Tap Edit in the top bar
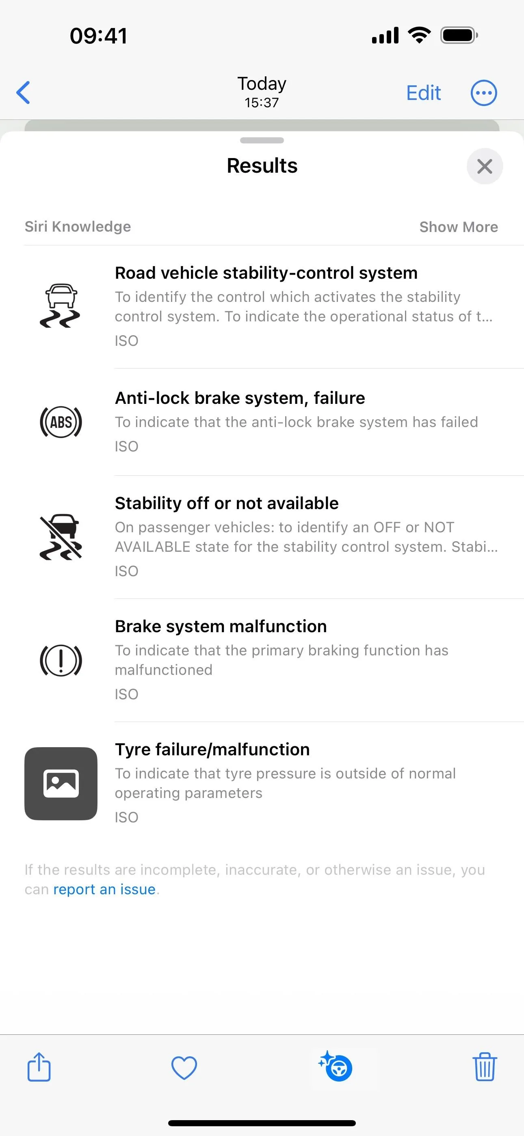Image resolution: width=524 pixels, height=1136 pixels. (x=423, y=93)
